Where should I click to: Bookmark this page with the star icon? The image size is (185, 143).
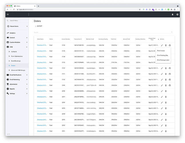click(x=140, y=9)
